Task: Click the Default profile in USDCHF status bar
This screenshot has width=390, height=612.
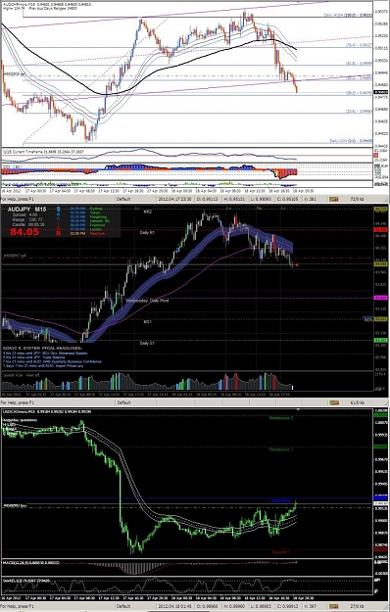Action: pos(123,606)
